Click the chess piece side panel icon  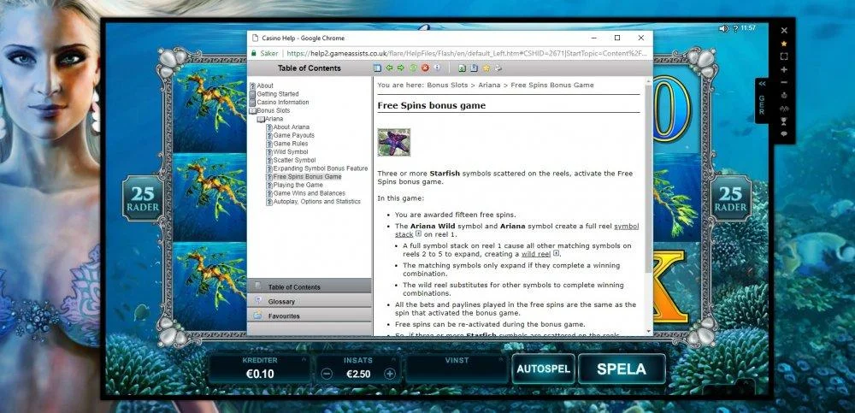(x=784, y=95)
